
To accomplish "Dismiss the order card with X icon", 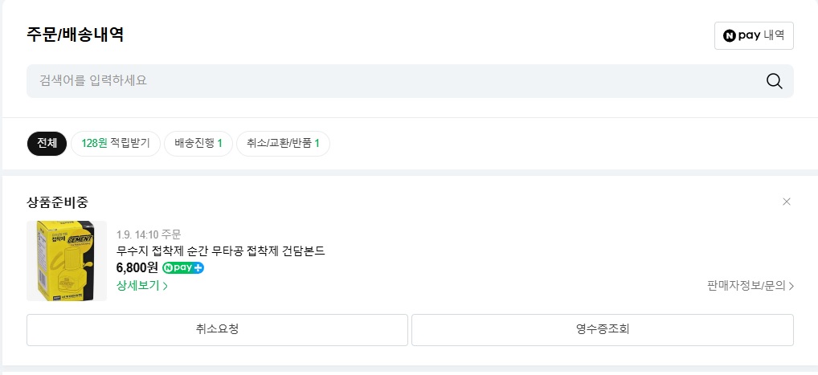I will [787, 202].
